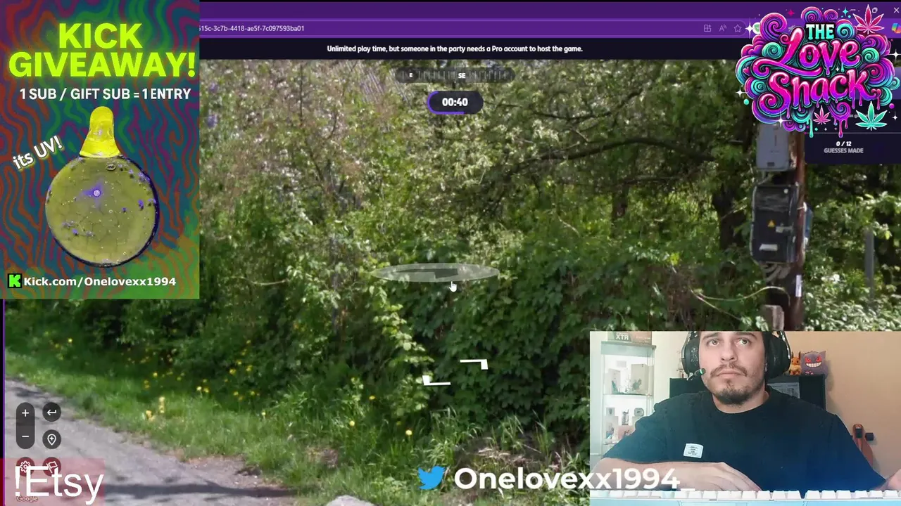This screenshot has width=901, height=506.
Task: Close the browser window
Action: (x=895, y=11)
